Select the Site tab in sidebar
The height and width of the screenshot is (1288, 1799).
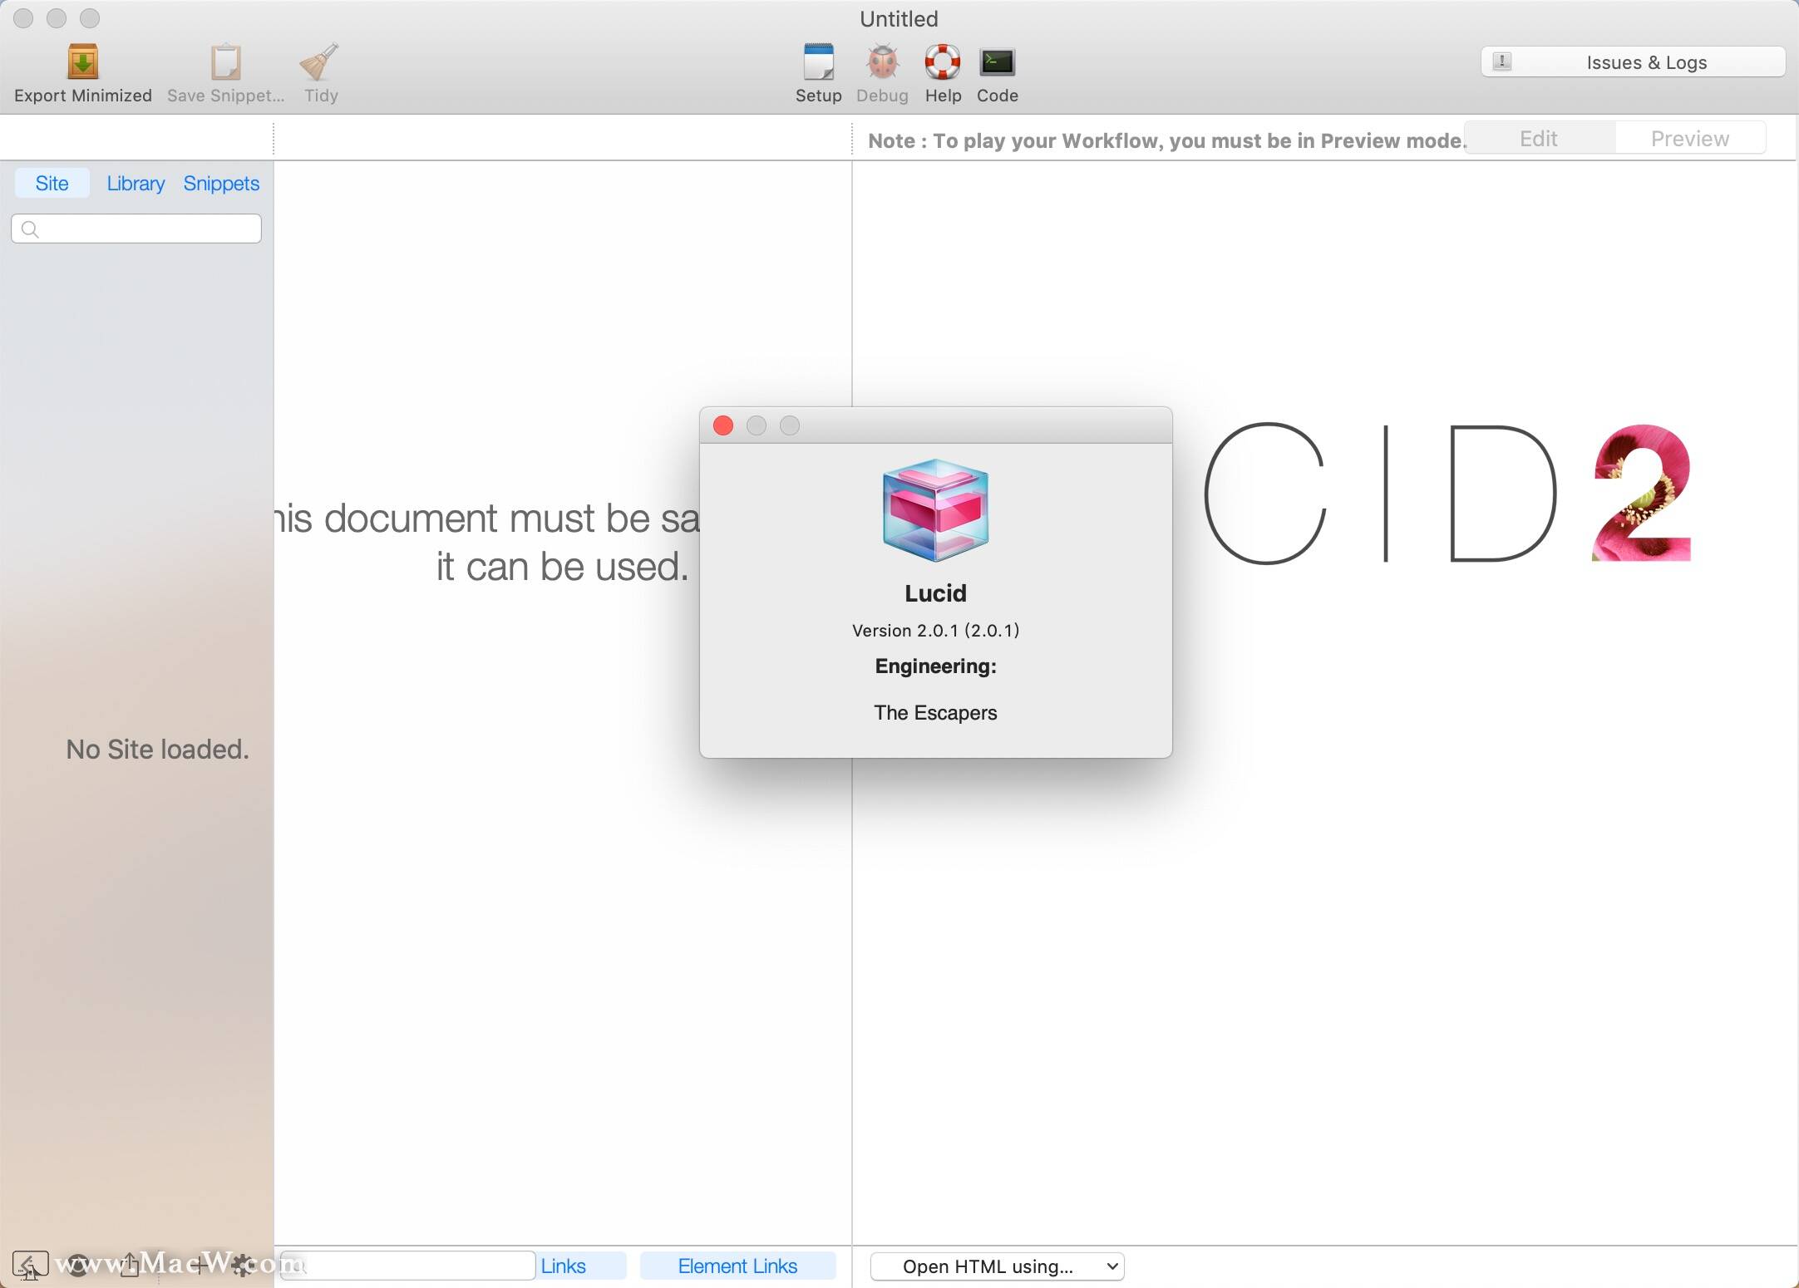[x=52, y=183]
